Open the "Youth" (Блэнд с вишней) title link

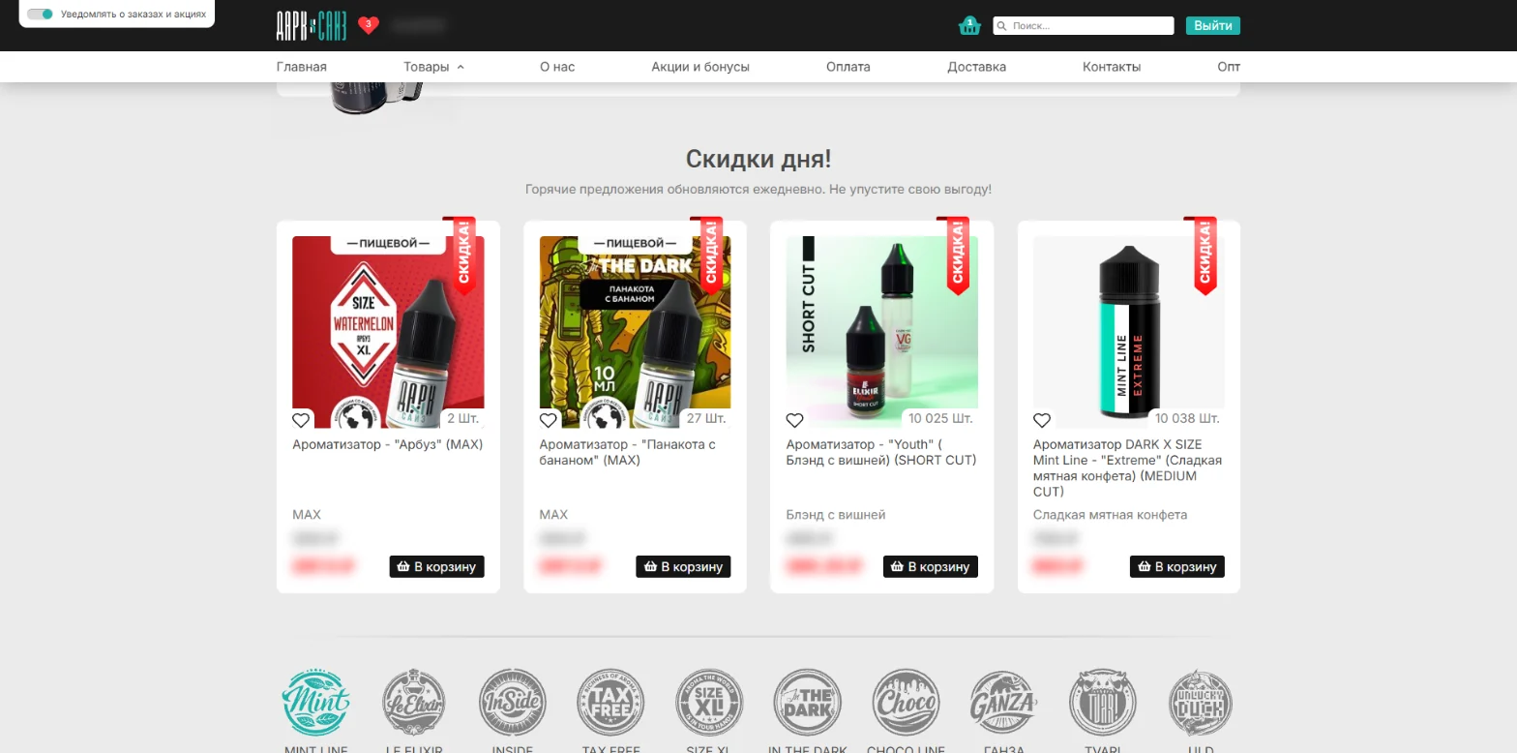pos(881,453)
